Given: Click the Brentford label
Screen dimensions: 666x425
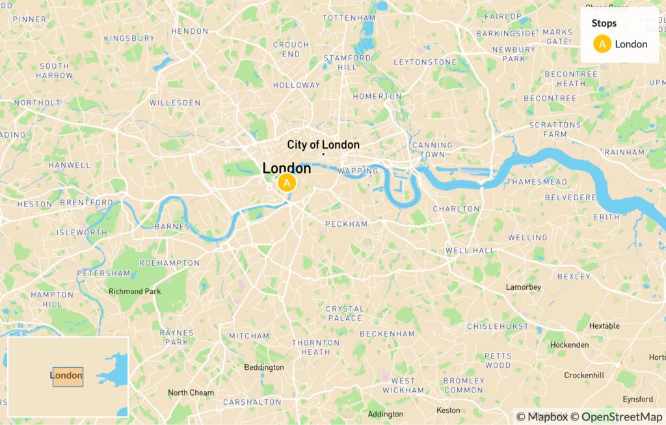Looking at the screenshot, I should coord(87,203).
